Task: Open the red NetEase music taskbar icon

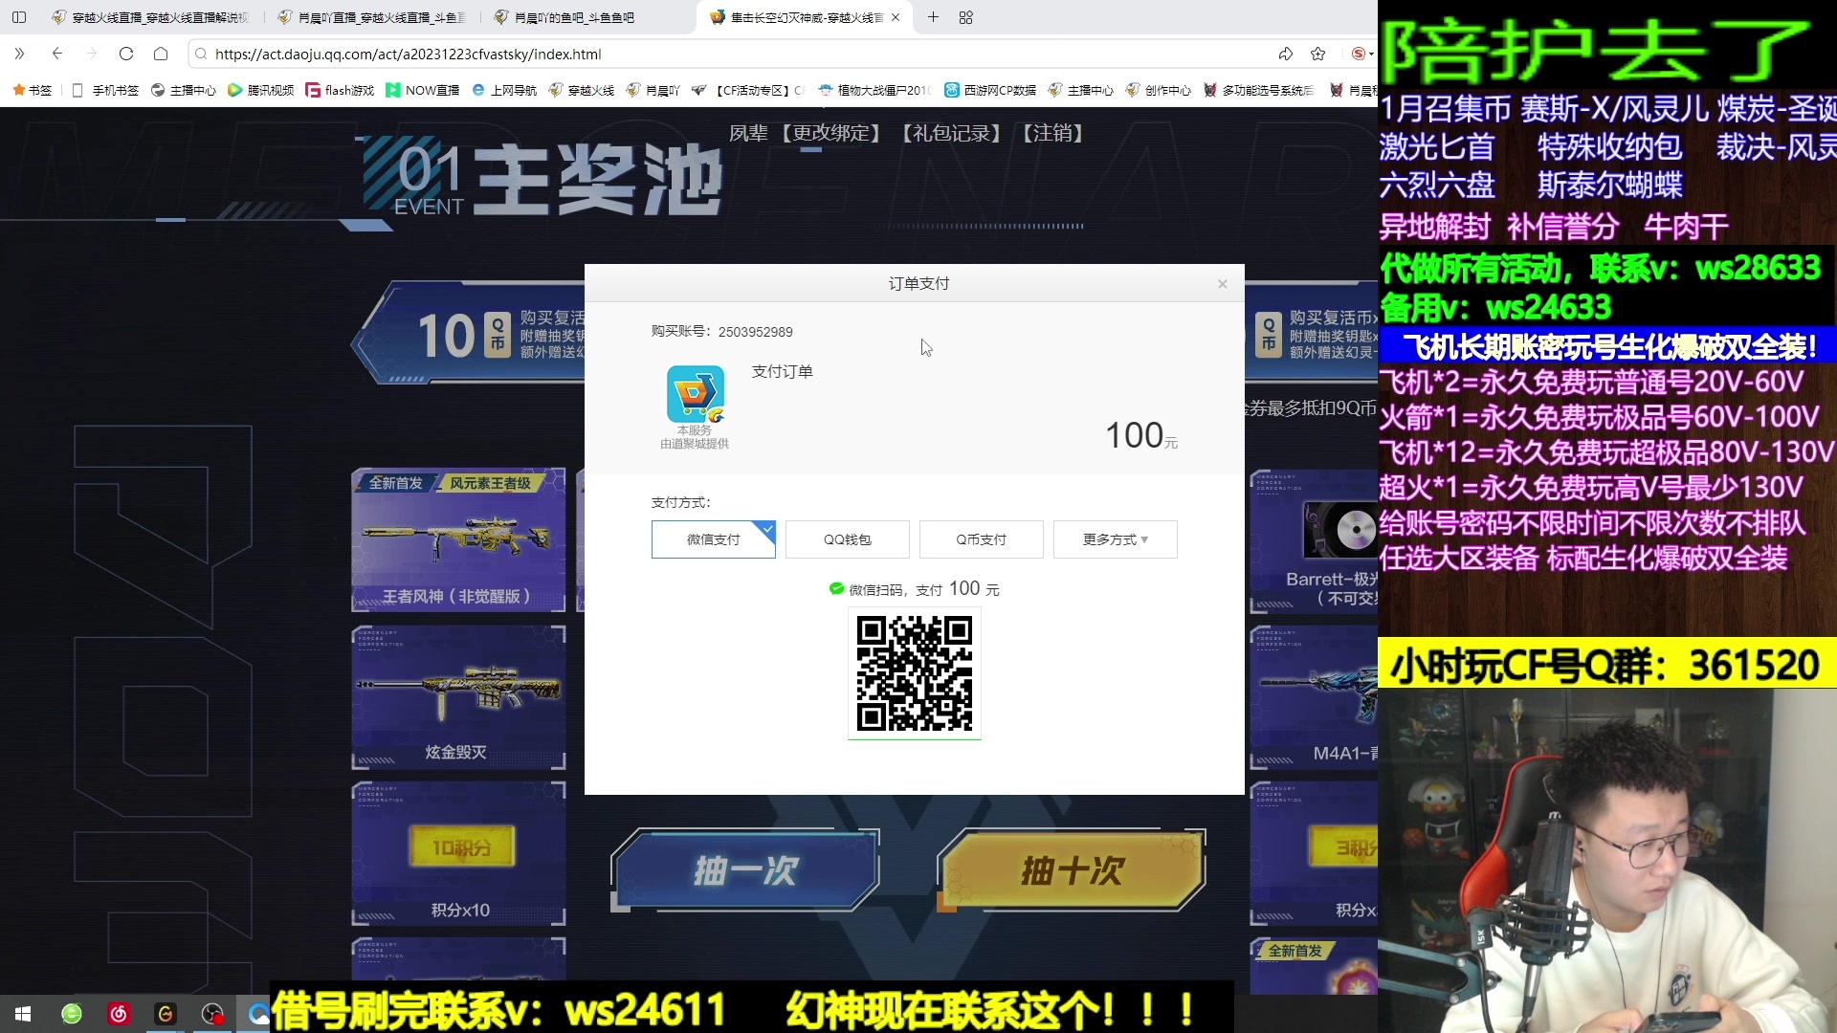Action: pyautogui.click(x=119, y=1014)
